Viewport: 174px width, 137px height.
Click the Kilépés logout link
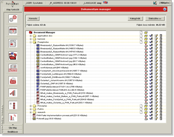165,3
